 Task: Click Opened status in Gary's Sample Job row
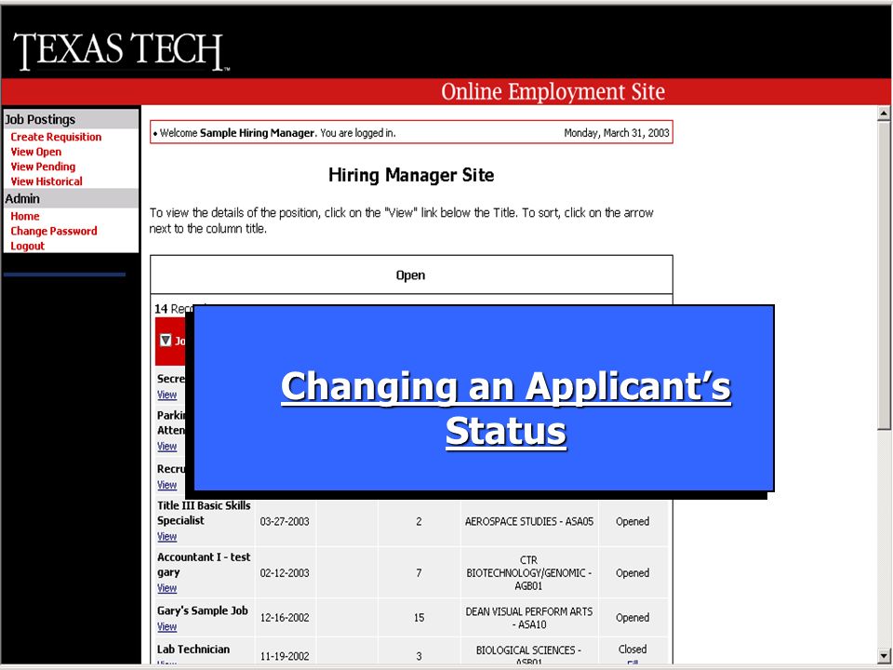[x=633, y=617]
